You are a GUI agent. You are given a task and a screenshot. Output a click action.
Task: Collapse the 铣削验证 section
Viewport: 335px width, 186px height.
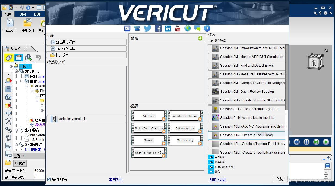211,41
